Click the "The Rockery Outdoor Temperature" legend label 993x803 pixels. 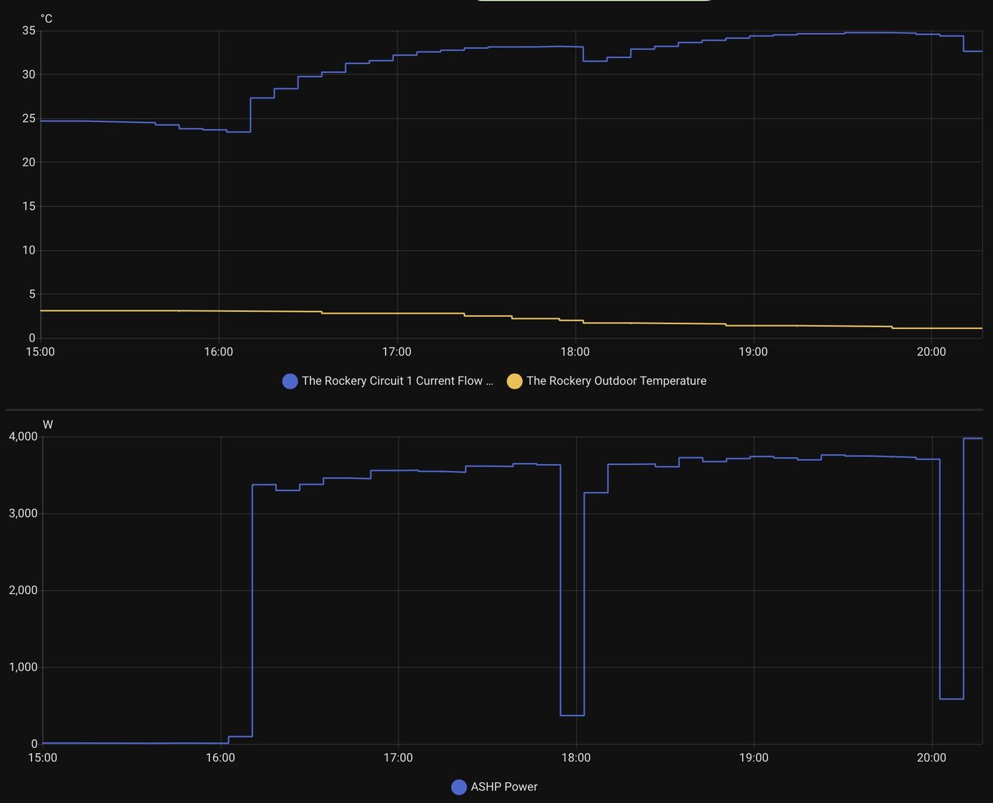coord(616,381)
